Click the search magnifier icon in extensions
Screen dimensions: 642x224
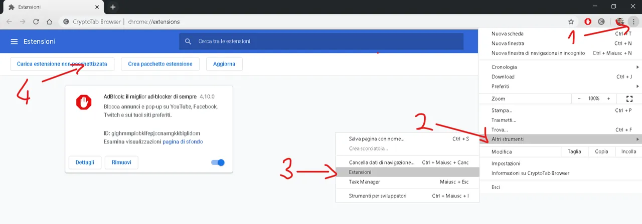(x=188, y=41)
